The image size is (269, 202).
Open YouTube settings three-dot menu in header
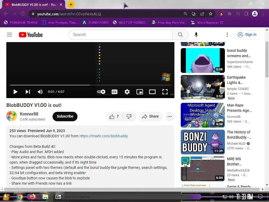pos(227,35)
